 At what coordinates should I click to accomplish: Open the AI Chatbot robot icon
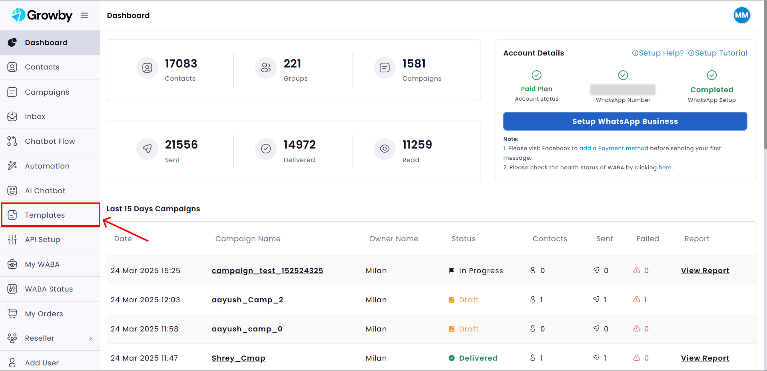point(12,190)
